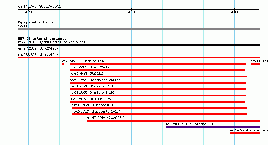Click the 10p14 band label
The width and height of the screenshot is (268, 145).
point(23,26)
